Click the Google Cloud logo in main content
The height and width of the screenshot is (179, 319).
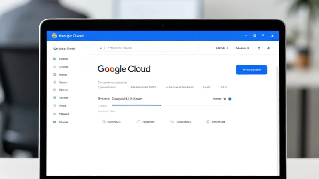(x=124, y=69)
